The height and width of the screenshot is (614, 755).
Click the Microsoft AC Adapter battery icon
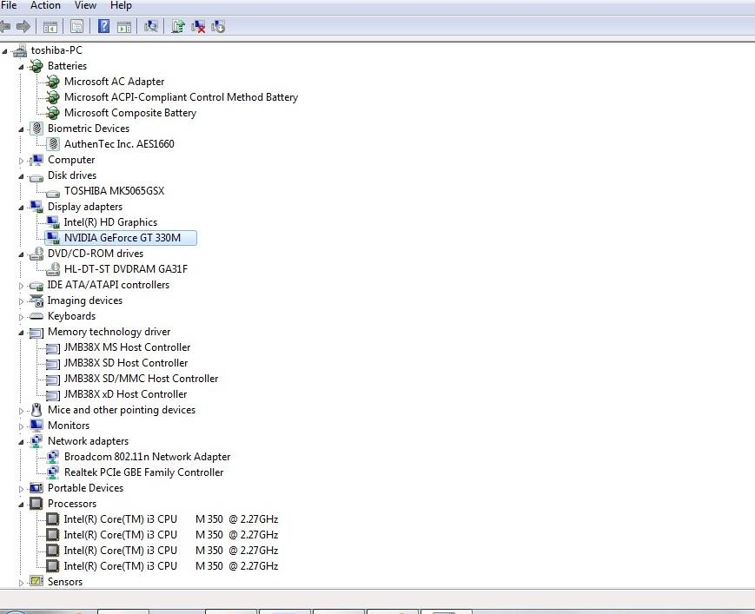click(52, 82)
